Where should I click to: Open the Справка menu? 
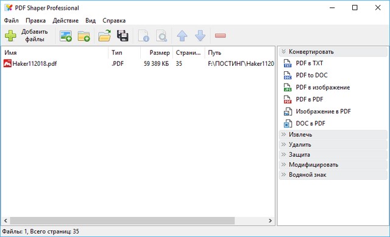(114, 20)
